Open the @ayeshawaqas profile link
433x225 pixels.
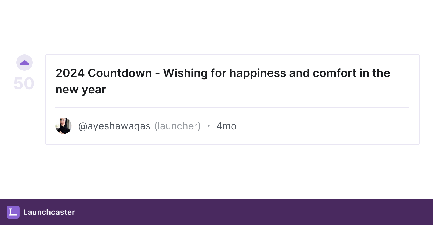pyautogui.click(x=114, y=126)
